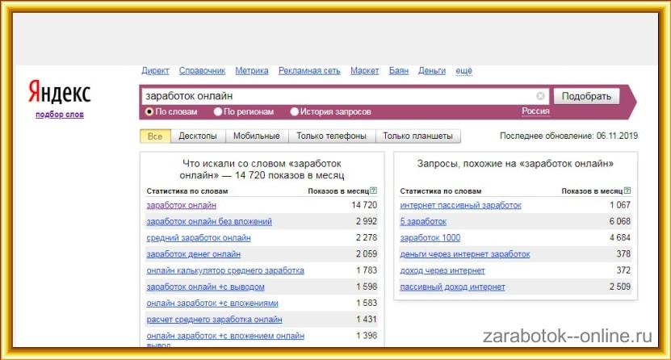This screenshot has width=671, height=360.
Task: Open the 'Россия' region selector
Action: pos(535,111)
